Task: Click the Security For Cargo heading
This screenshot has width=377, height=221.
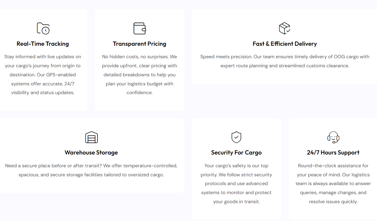Action: [x=236, y=153]
